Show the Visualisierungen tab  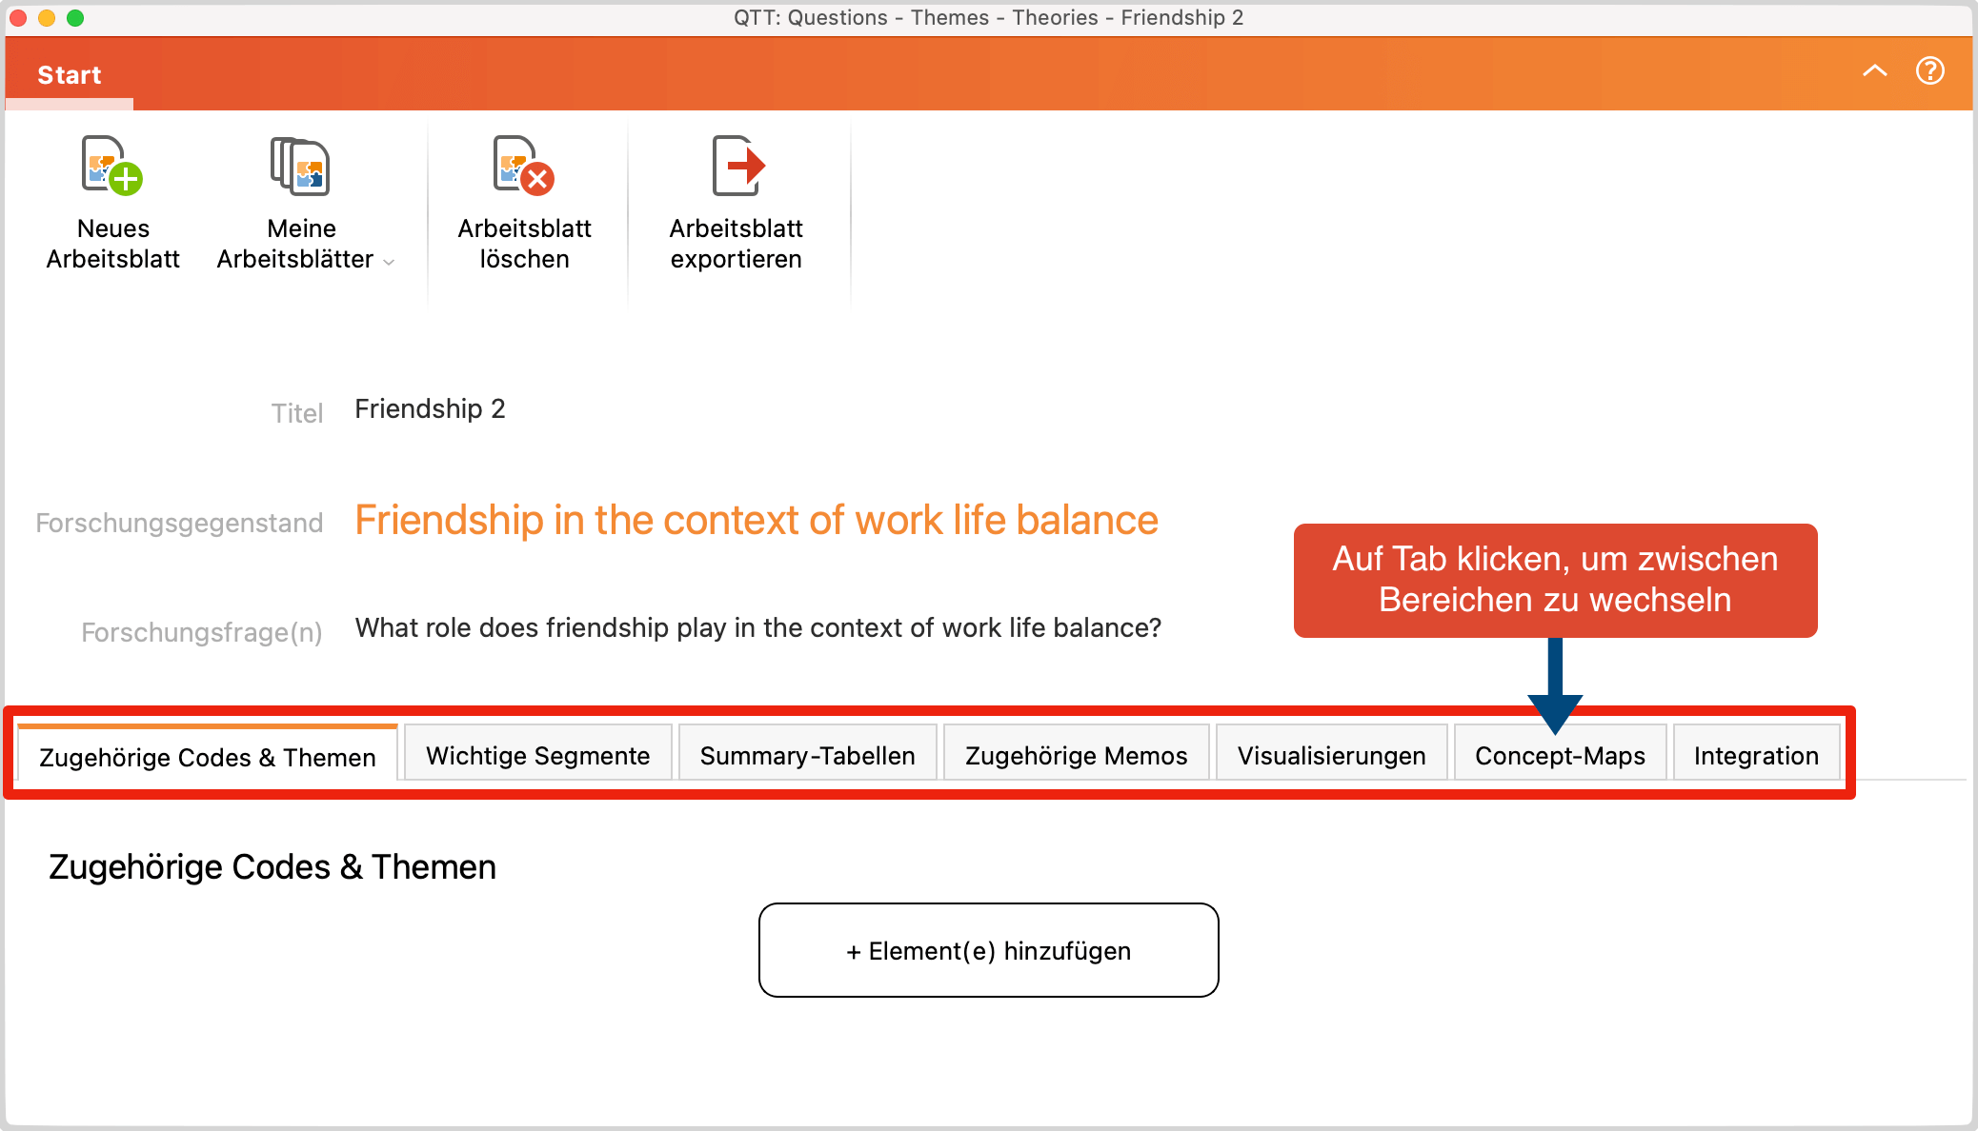(1331, 756)
